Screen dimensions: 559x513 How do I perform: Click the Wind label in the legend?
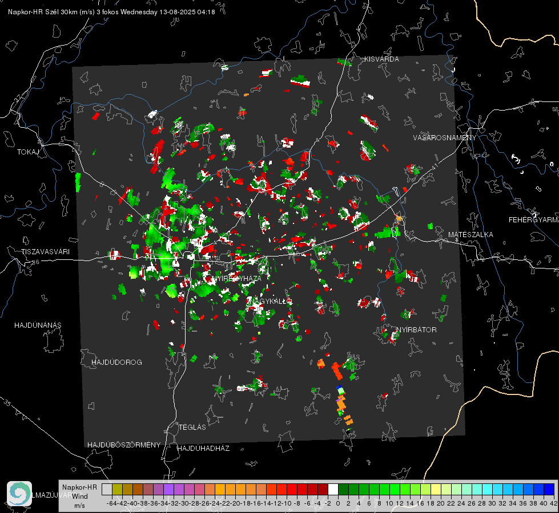pyautogui.click(x=80, y=496)
